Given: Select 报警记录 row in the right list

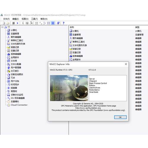Looking at the screenshot, I should click(x=77, y=49).
